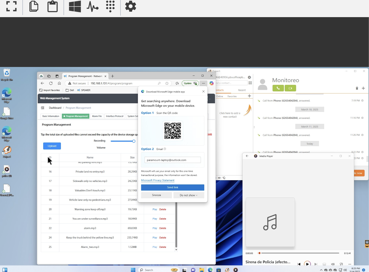The height and width of the screenshot is (272, 369).
Task: Mute volume in Media Player
Action: 333,264
